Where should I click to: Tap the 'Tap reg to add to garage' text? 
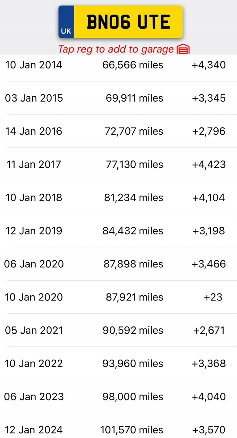coord(116,49)
